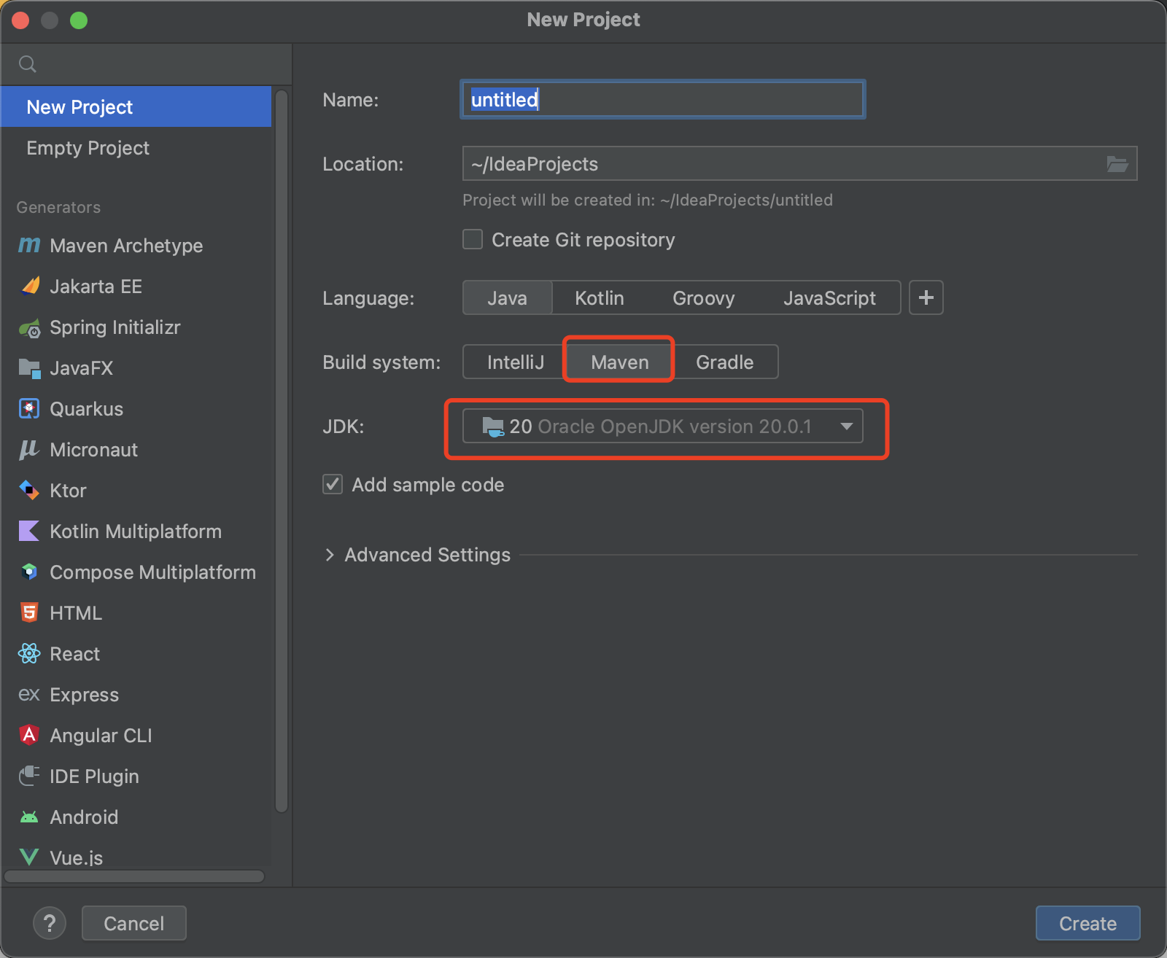Image resolution: width=1167 pixels, height=958 pixels.
Task: Select JavaScript language option
Action: 829,298
